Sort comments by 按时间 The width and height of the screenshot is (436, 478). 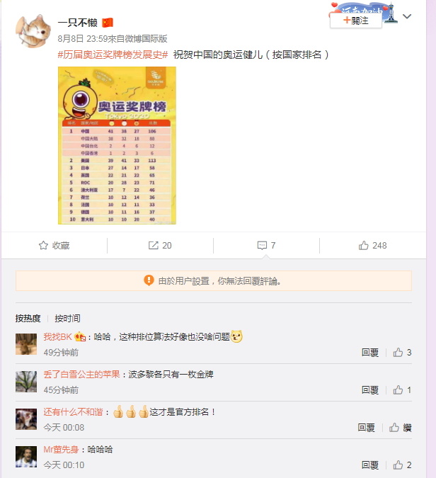tap(67, 318)
